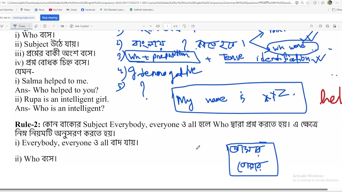The image size is (342, 192).
Task: Zoom in with the plus button
Action: pos(150,26)
